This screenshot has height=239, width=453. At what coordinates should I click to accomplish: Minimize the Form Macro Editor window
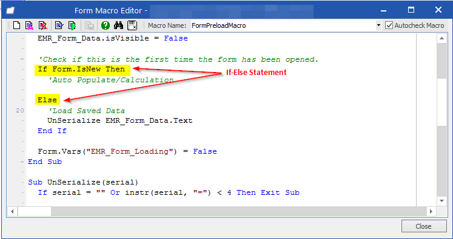pyautogui.click(x=384, y=11)
